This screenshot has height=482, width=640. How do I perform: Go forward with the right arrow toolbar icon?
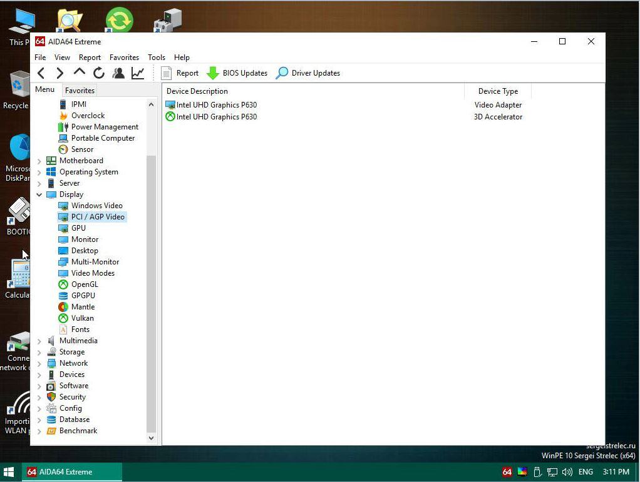pos(60,73)
